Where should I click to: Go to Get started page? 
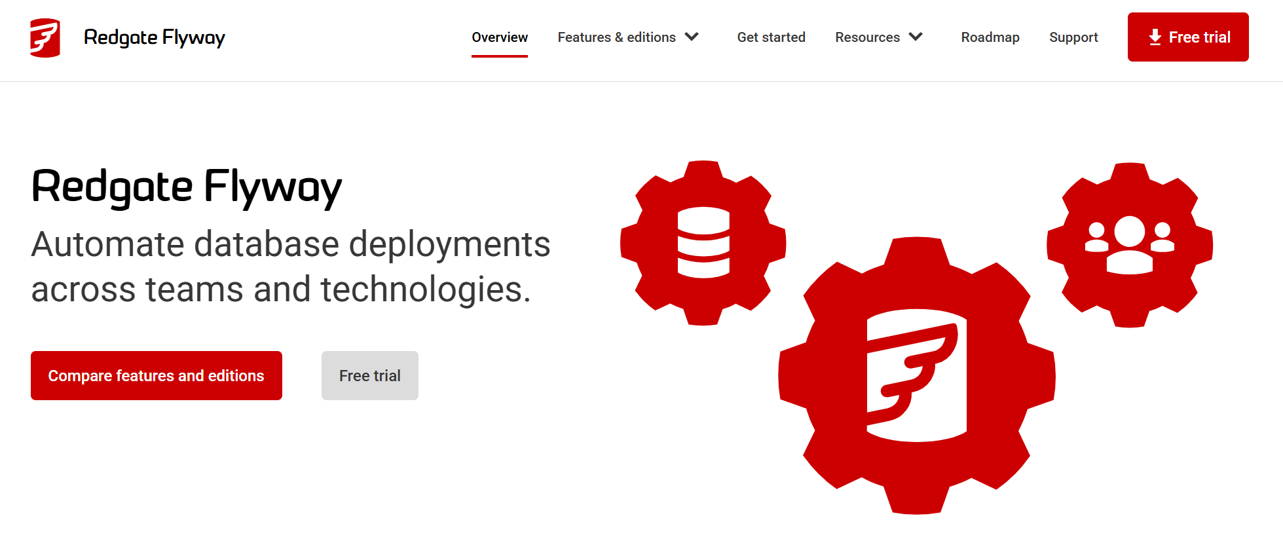771,37
